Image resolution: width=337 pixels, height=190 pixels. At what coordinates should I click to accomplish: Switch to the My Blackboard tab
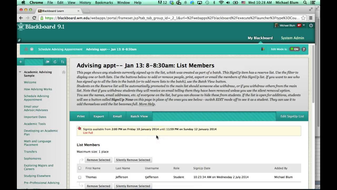[260, 38]
